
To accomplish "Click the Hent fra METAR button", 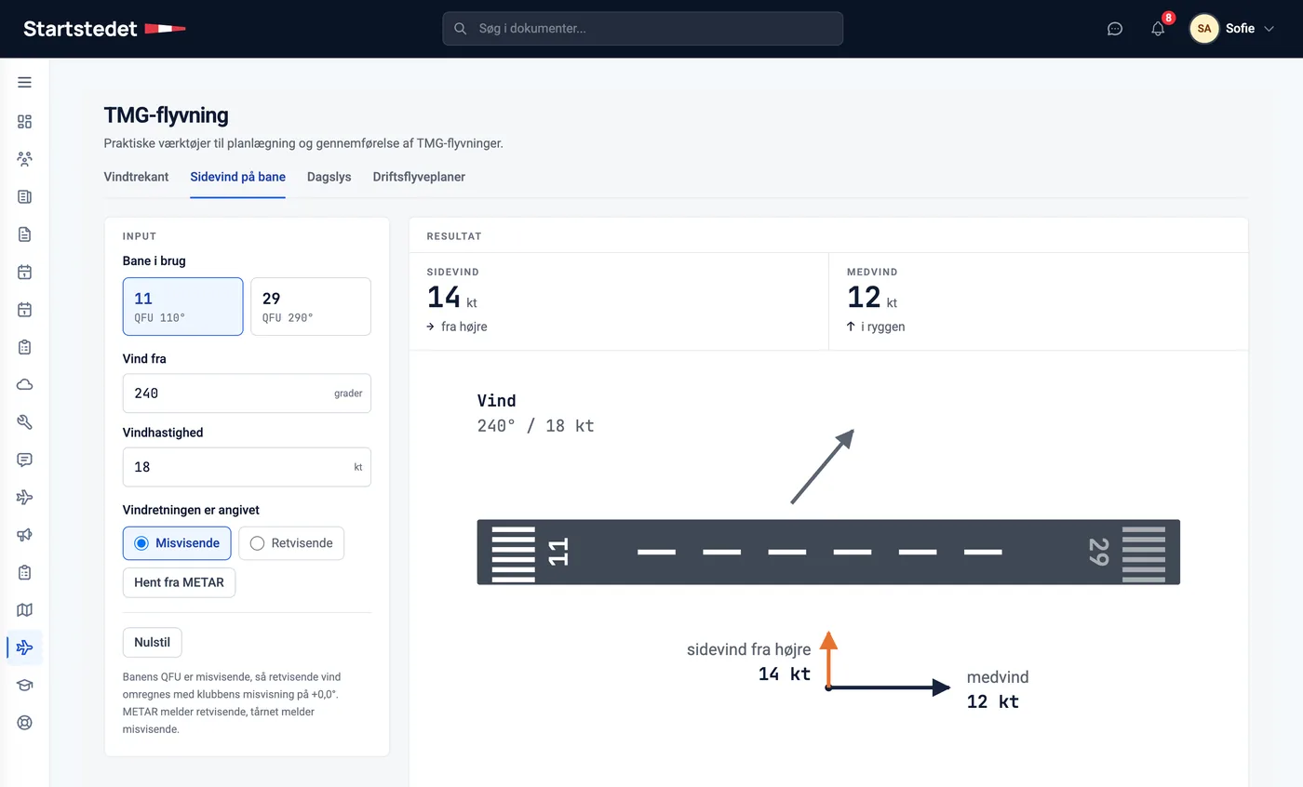I will (179, 582).
